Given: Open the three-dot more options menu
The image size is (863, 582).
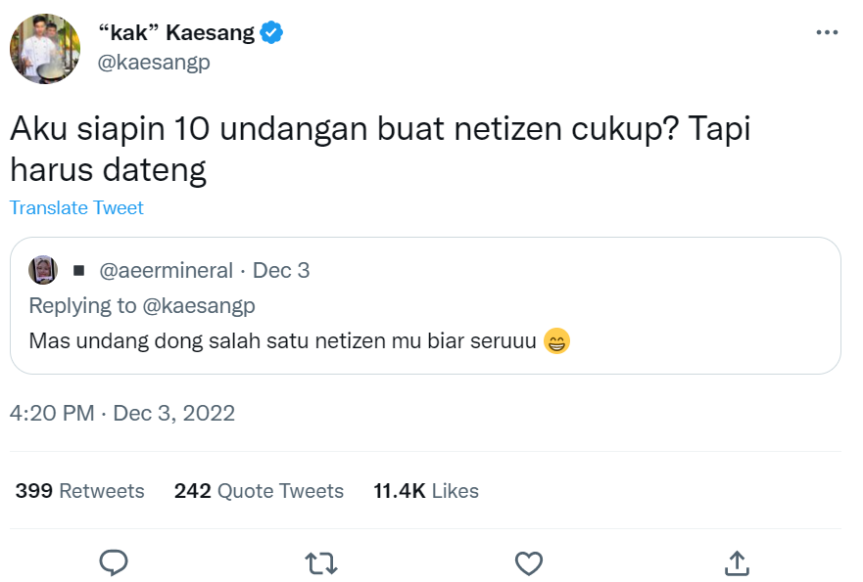Looking at the screenshot, I should pyautogui.click(x=827, y=32).
